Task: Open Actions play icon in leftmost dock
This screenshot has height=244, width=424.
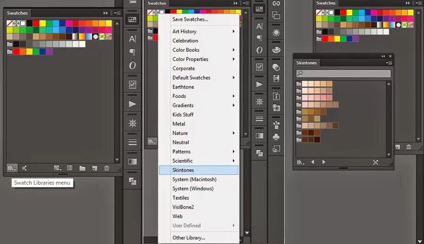Action: 132,104
